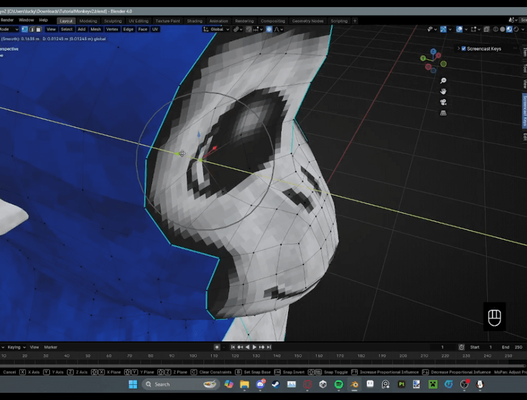Uncheck the Screencast Keys checkbox
Screen dimensions: 527x400
pyautogui.click(x=464, y=49)
